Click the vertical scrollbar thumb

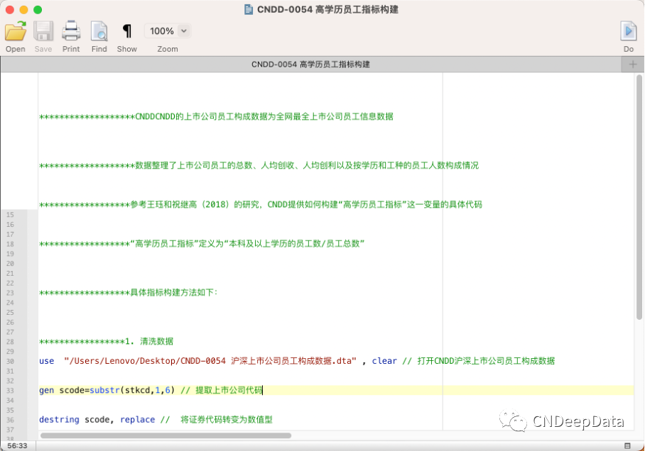tap(639, 197)
